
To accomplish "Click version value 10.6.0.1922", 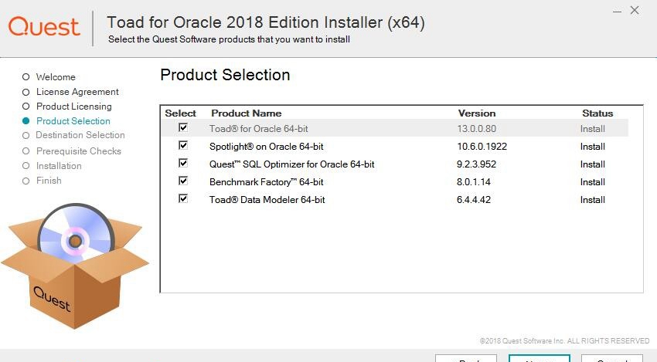I will 482,147.
